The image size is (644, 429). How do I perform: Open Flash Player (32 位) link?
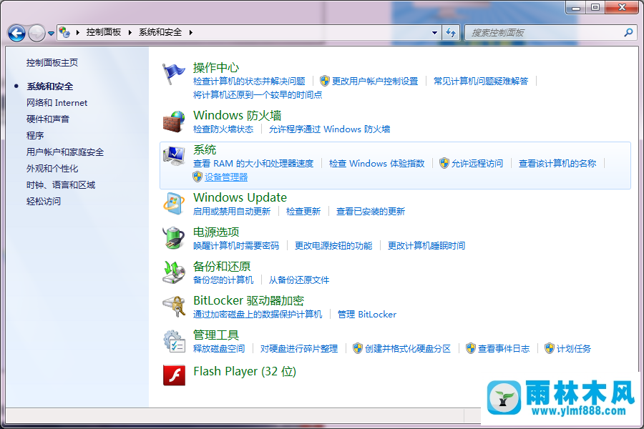pos(245,371)
